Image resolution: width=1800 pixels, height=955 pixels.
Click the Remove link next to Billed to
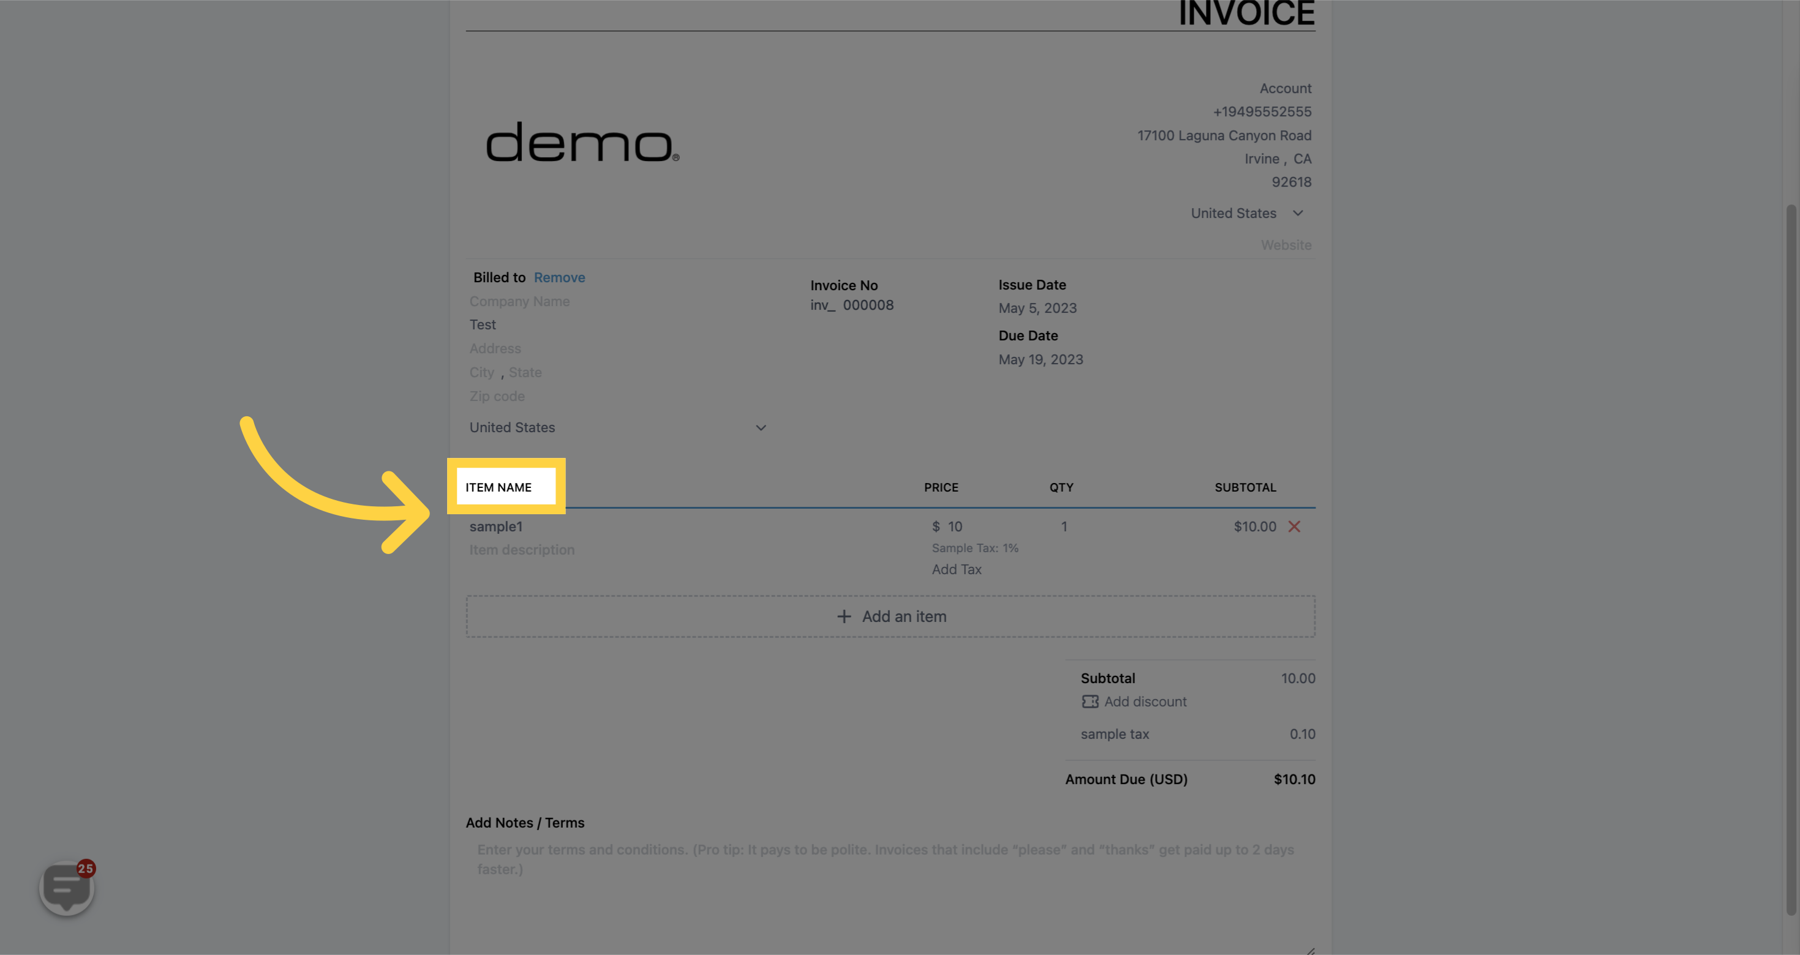pos(559,277)
